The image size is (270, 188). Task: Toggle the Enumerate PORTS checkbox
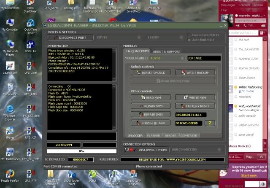click(189, 35)
